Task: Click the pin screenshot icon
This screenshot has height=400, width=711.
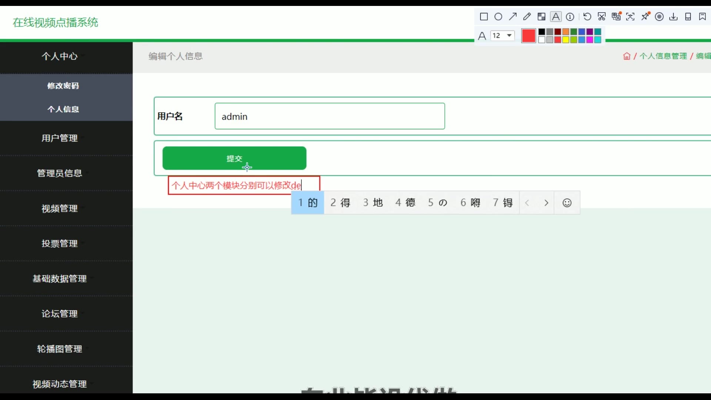Action: pos(645,16)
